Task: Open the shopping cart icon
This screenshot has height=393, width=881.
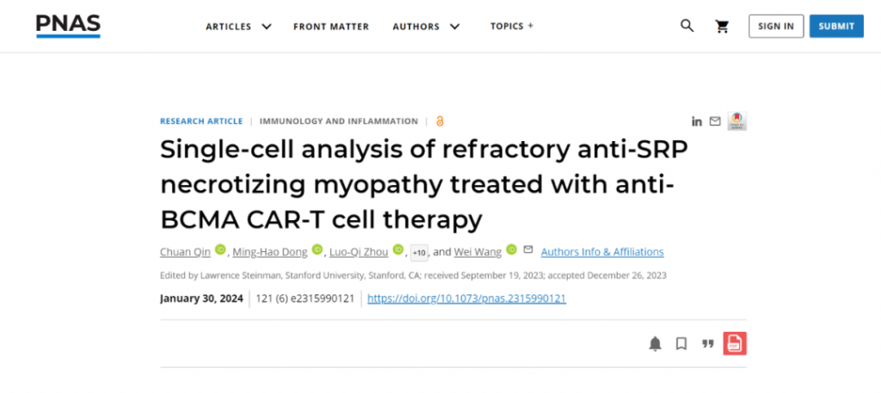Action: coord(722,27)
